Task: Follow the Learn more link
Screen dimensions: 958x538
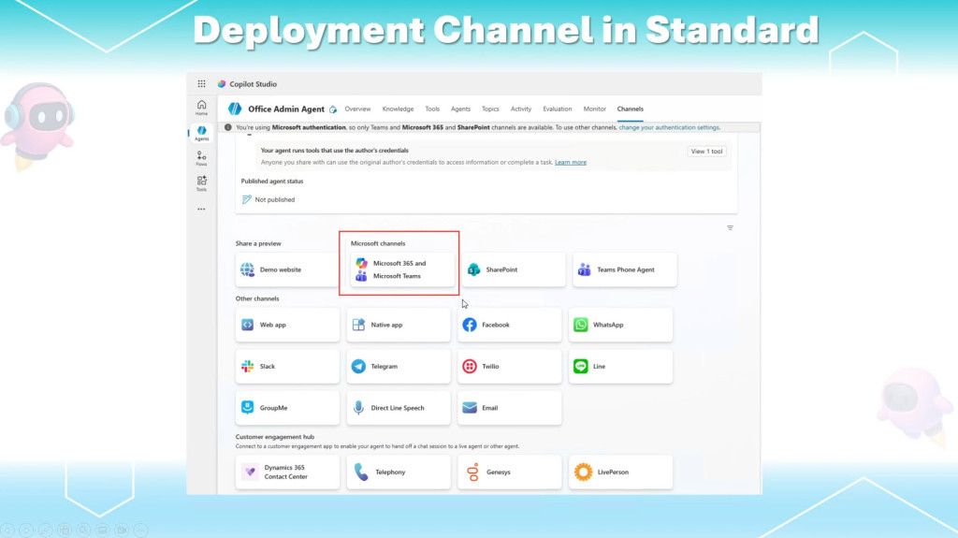Action: (x=571, y=162)
